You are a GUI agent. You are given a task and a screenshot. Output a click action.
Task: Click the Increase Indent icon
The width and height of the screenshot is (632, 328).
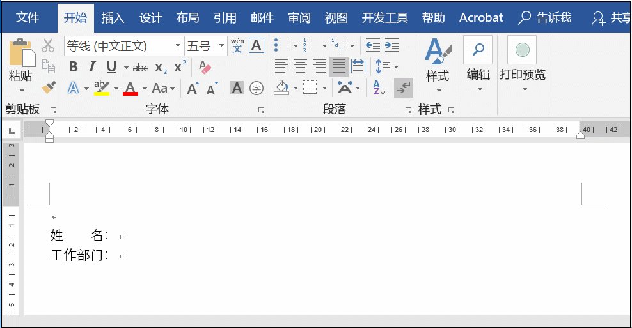pos(392,46)
